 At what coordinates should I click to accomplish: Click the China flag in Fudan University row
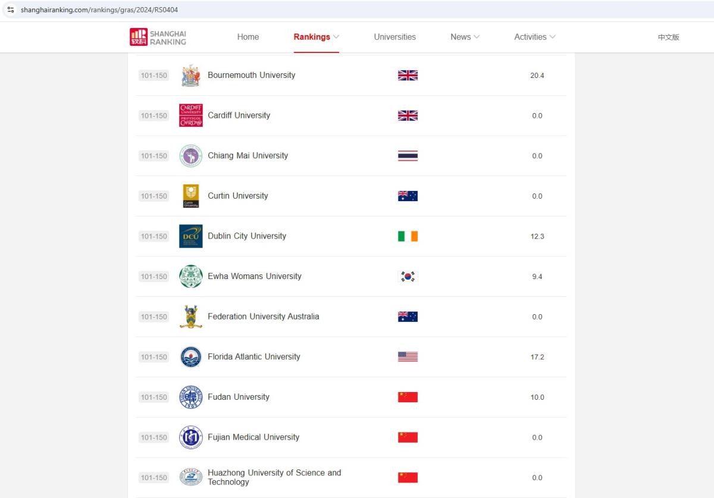[x=408, y=397]
